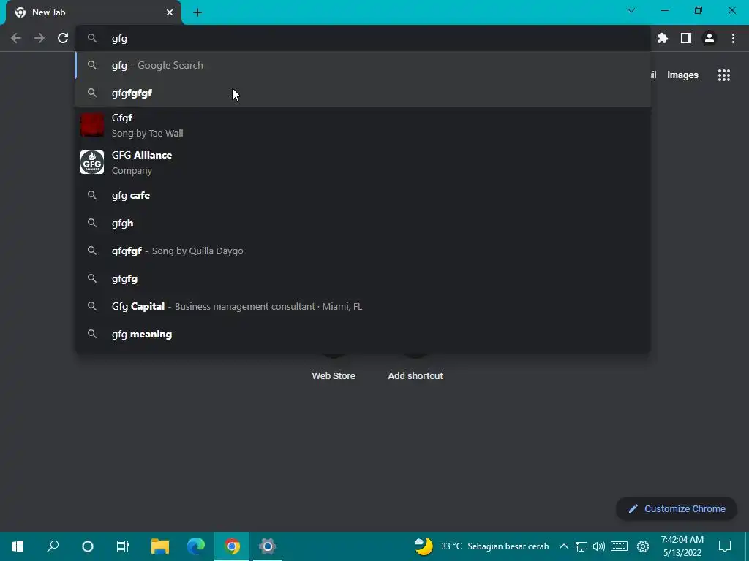The image size is (749, 561).
Task: Show hidden system tray icons
Action: click(x=564, y=546)
